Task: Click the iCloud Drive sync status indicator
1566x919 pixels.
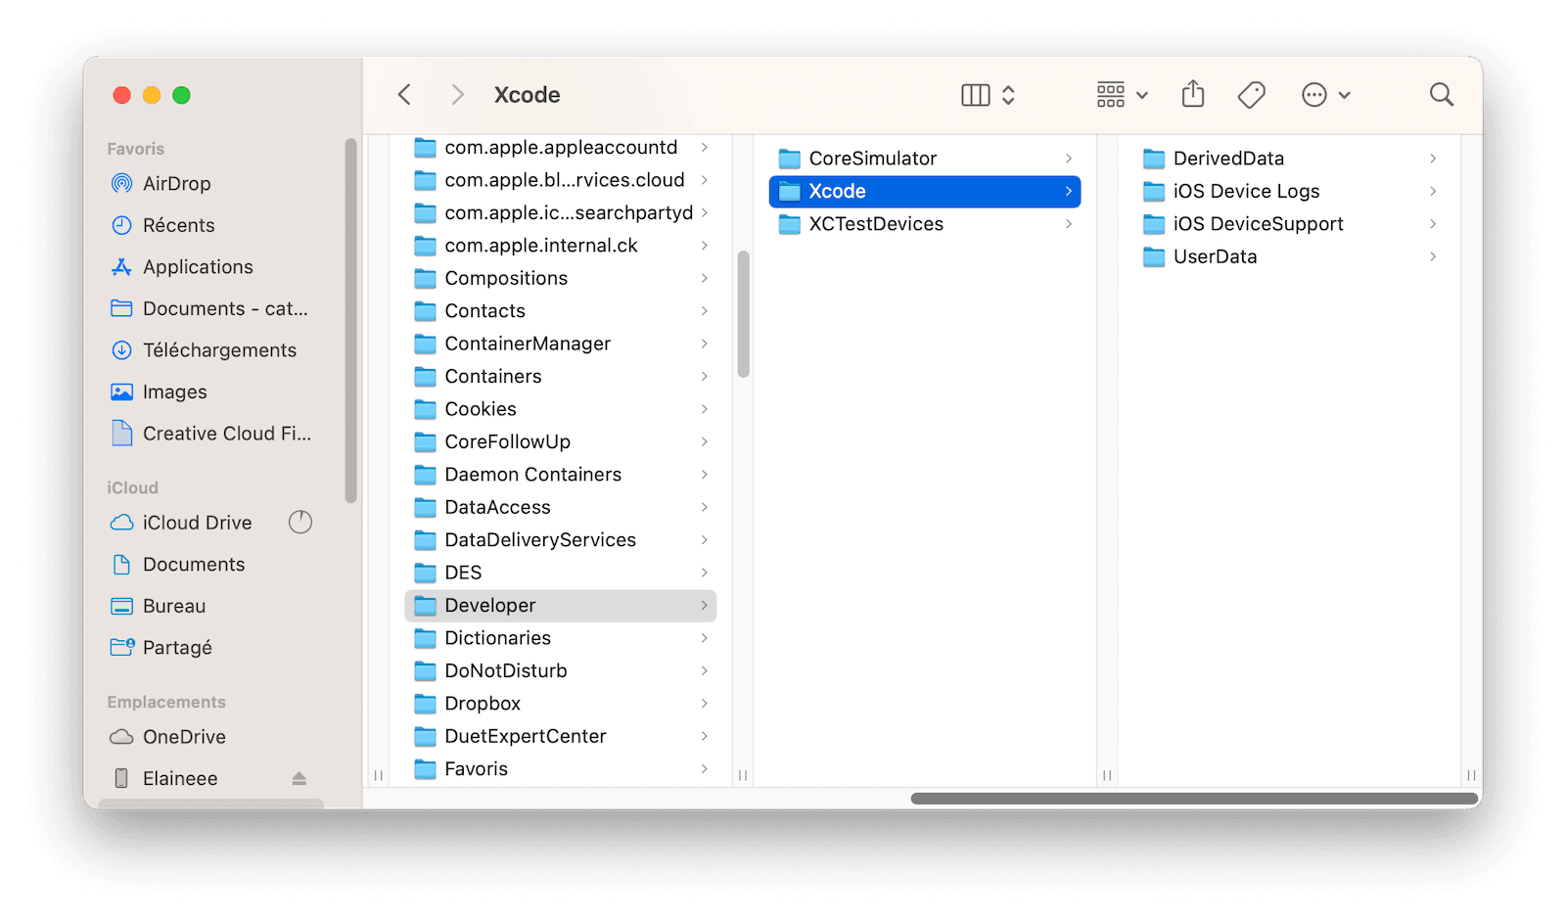Action: 300,522
